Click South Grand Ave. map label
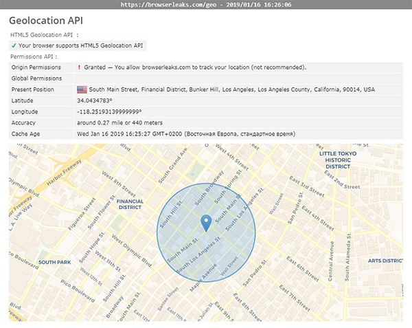Viewport: 412px width, 328px height. pos(173,166)
